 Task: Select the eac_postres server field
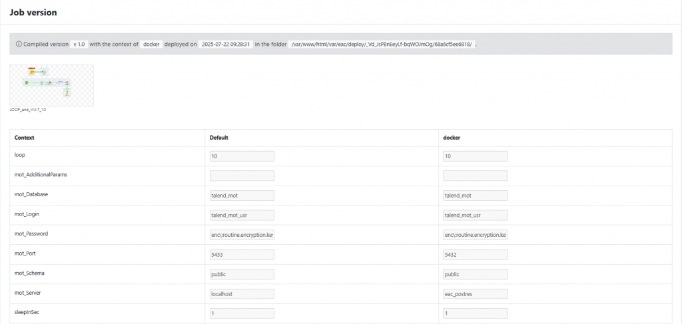[475, 294]
